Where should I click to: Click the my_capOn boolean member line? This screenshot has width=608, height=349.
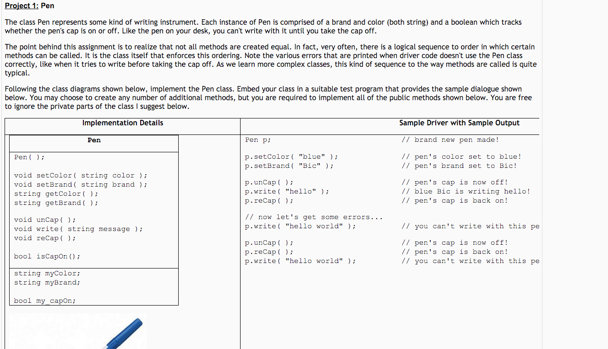(x=44, y=301)
